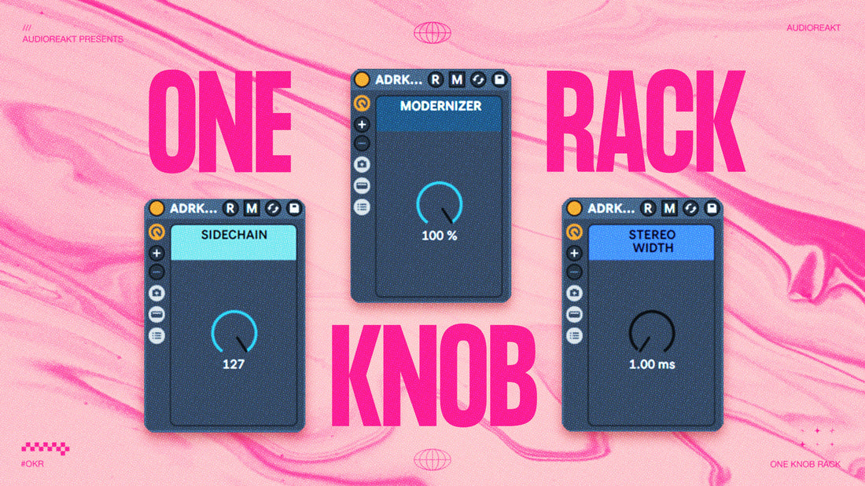Open the chain list on Modernizer rack
Image resolution: width=865 pixels, height=486 pixels.
(x=362, y=206)
